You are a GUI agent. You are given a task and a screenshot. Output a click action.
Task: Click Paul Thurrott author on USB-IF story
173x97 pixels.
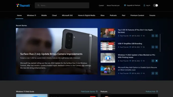click(x=124, y=47)
